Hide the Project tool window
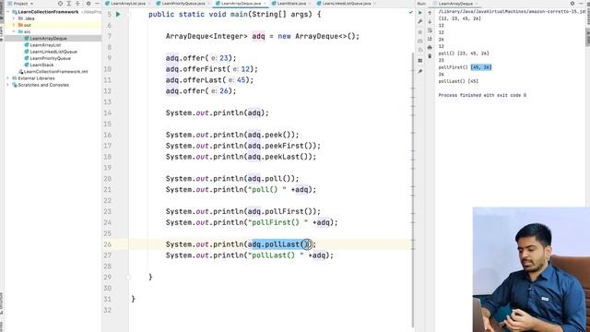 [x=97, y=4]
